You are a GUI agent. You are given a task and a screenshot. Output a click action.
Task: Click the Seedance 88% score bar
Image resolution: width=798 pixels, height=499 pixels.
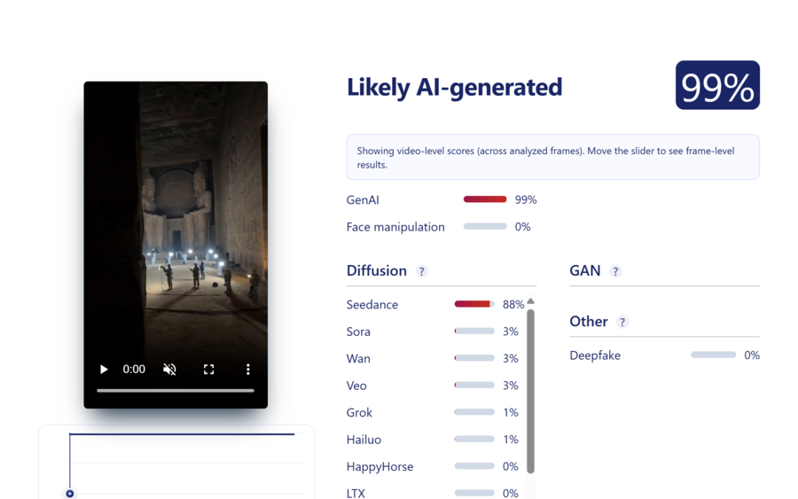coord(474,304)
